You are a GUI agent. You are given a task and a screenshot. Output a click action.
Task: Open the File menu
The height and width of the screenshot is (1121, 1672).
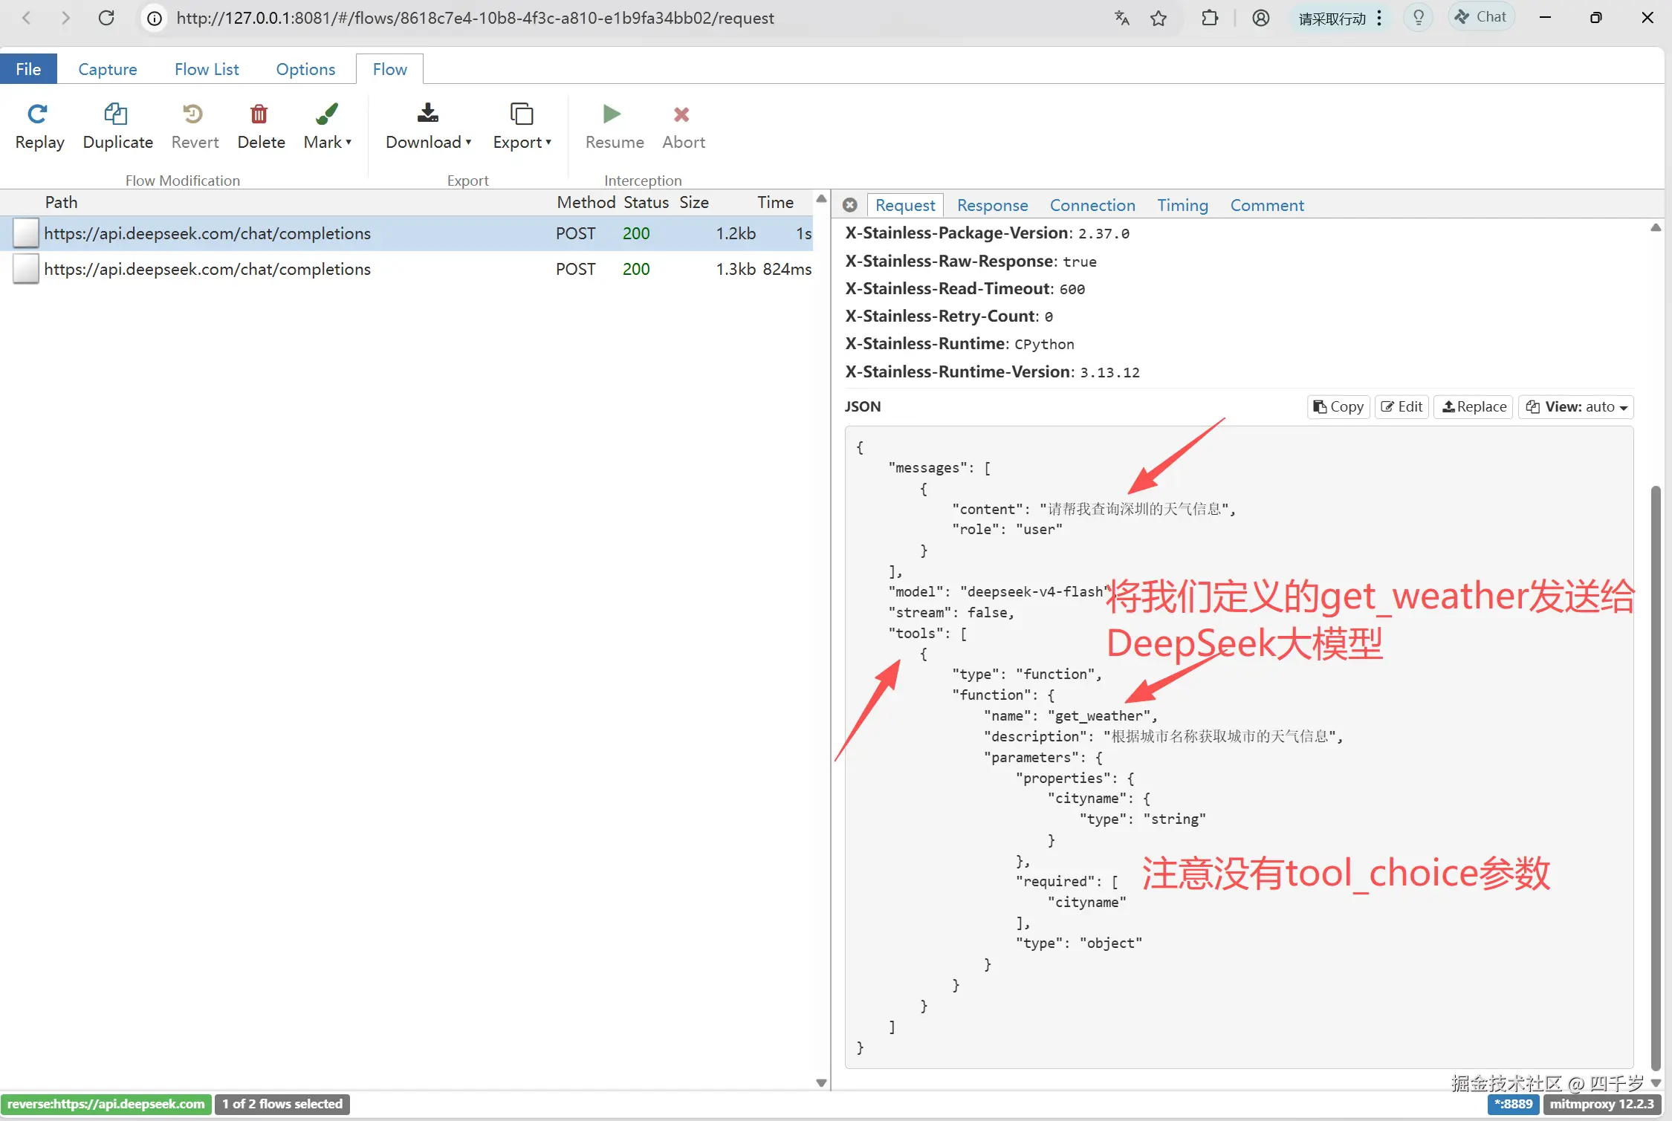pos(28,69)
